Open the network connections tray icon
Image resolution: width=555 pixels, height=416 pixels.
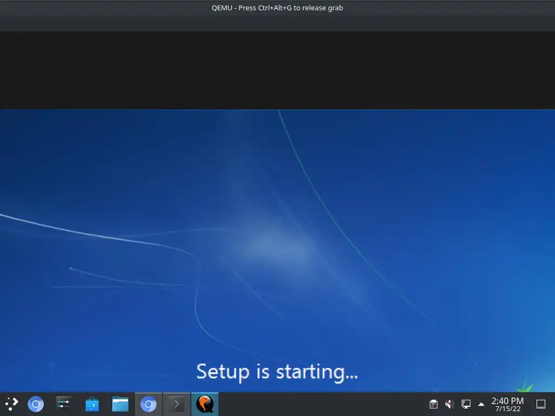point(466,404)
